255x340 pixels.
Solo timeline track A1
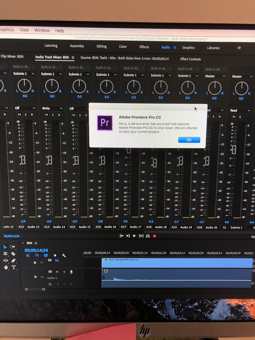pos(64,272)
